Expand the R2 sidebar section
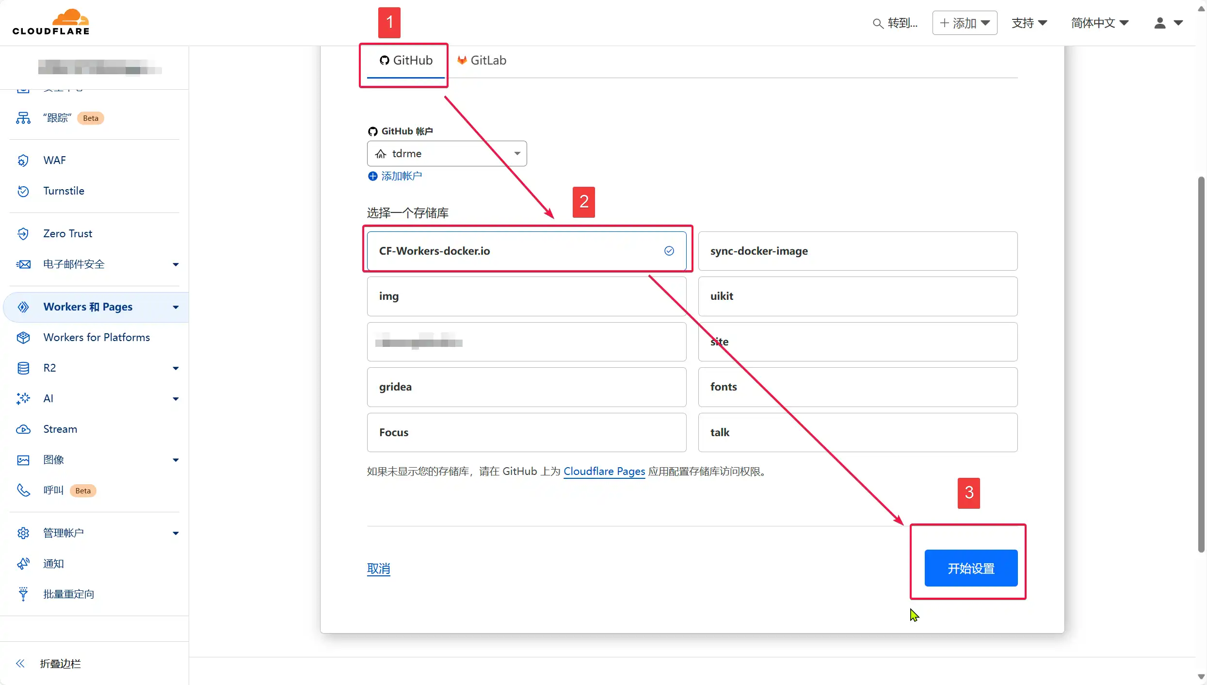The image size is (1207, 685). pyautogui.click(x=176, y=368)
